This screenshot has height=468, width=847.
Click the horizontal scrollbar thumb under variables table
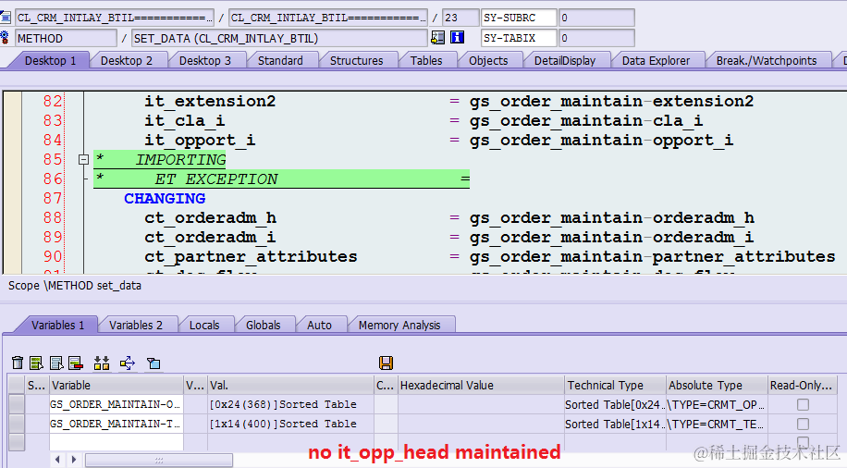point(159,460)
